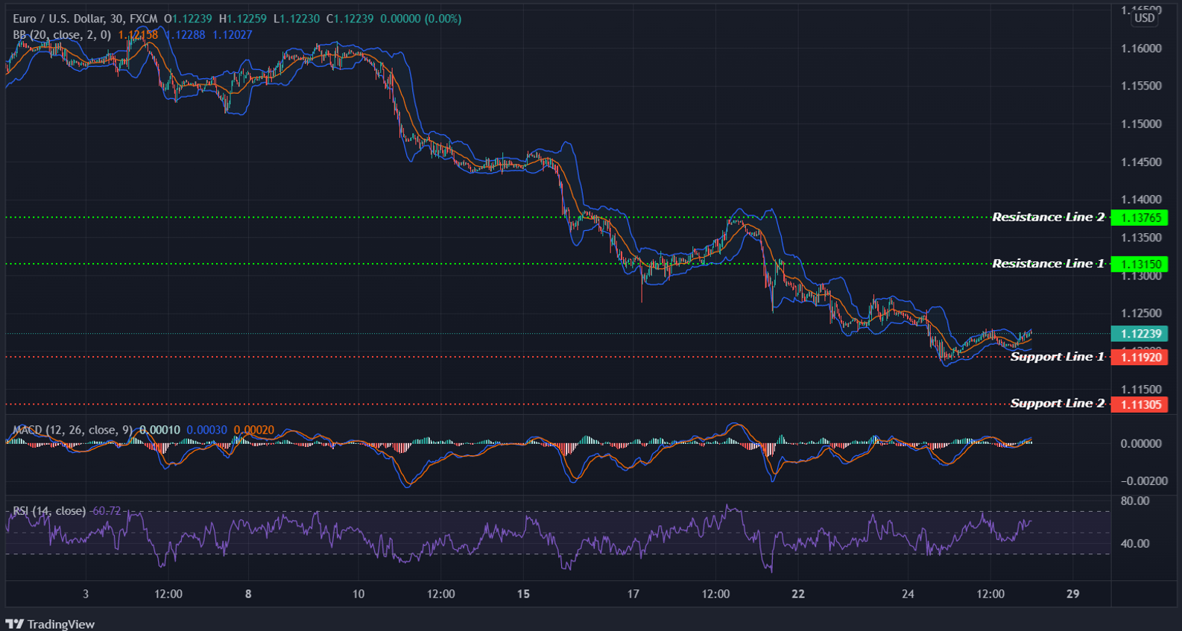This screenshot has width=1182, height=631.
Task: Open the USD currency selector on price axis
Action: coord(1145,18)
